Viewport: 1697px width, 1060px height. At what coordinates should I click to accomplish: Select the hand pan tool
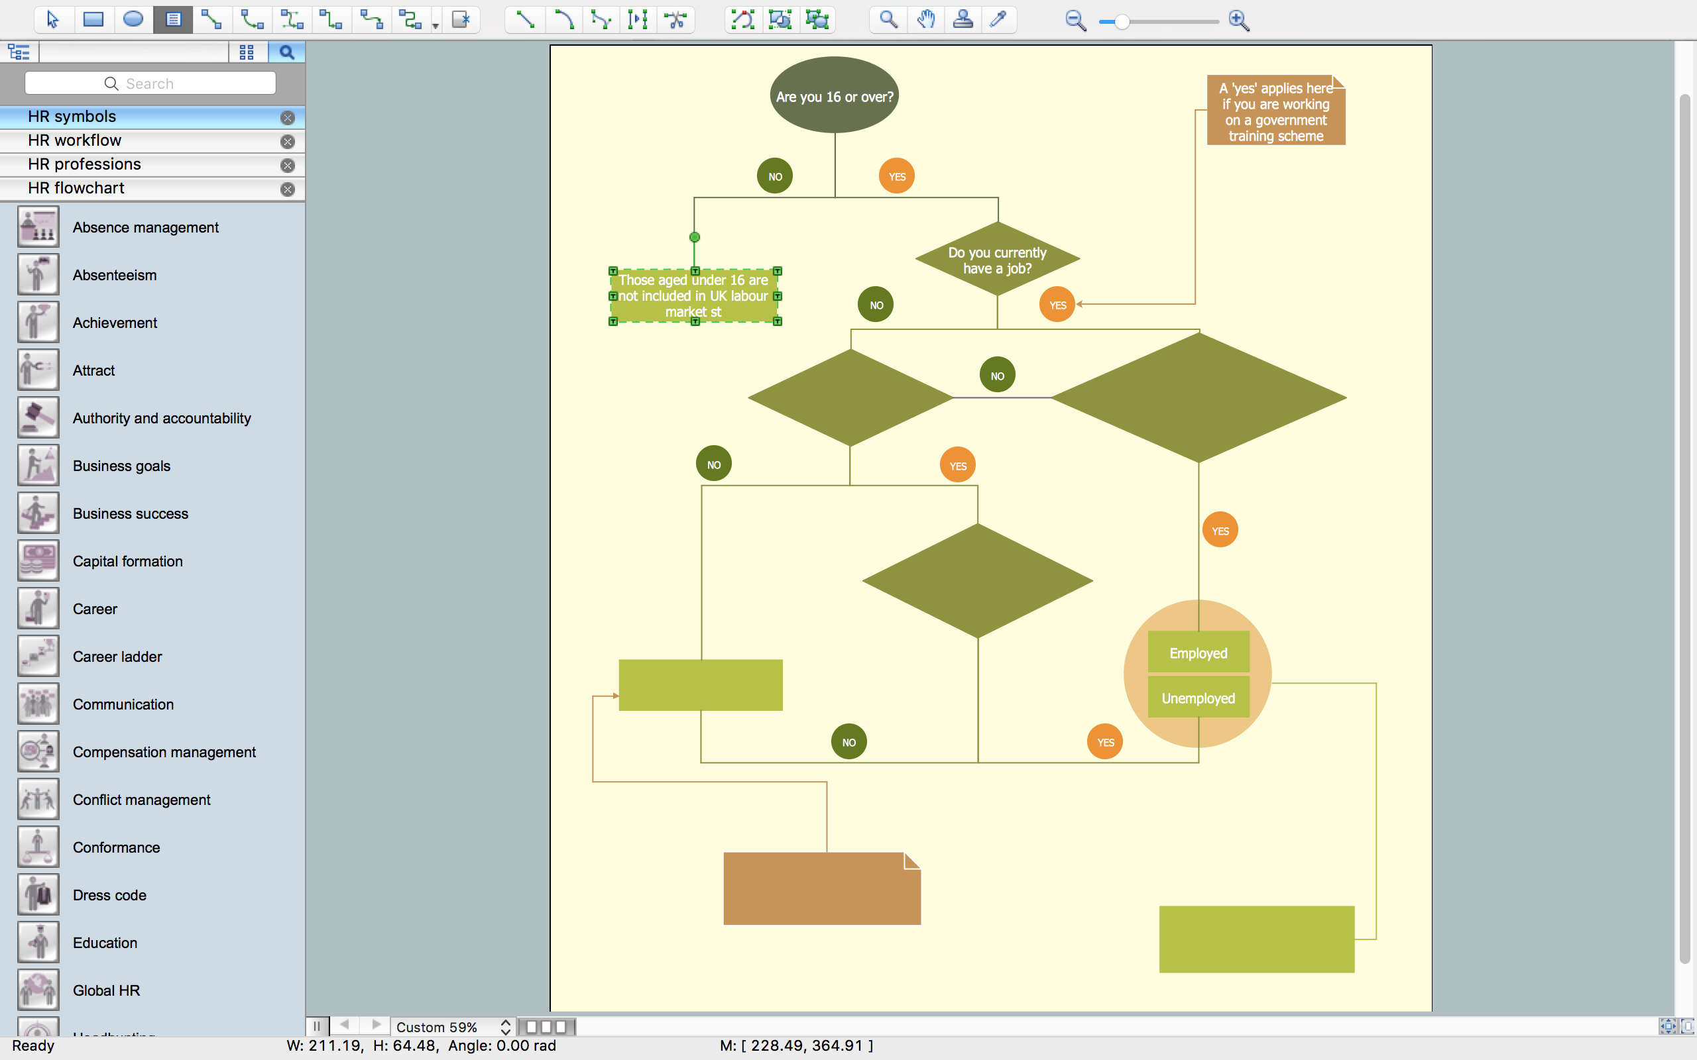point(925,21)
